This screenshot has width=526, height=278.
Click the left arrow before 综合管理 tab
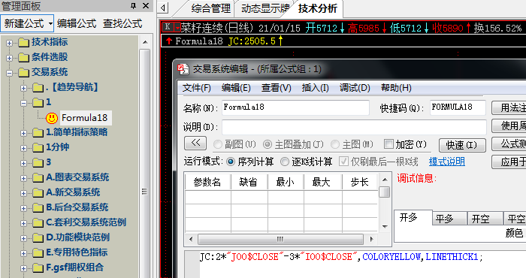pyautogui.click(x=163, y=8)
